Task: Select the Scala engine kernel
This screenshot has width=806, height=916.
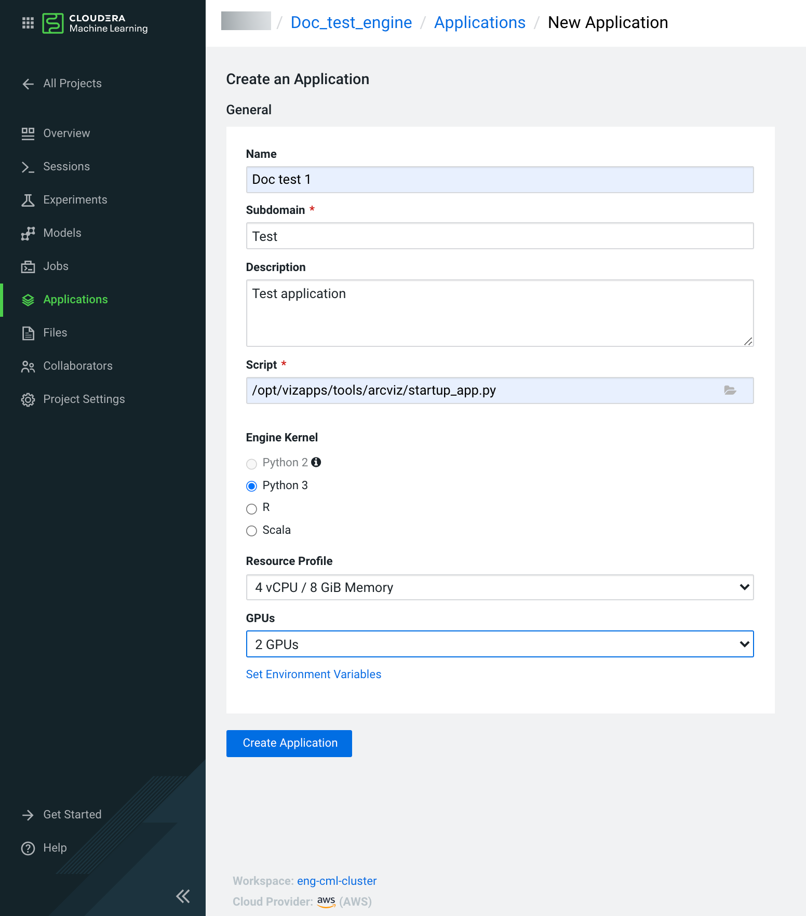Action: pyautogui.click(x=252, y=531)
